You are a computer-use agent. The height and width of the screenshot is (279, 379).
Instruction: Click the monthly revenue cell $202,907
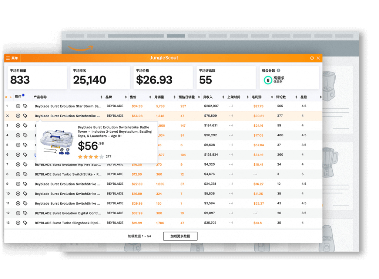[211, 106]
